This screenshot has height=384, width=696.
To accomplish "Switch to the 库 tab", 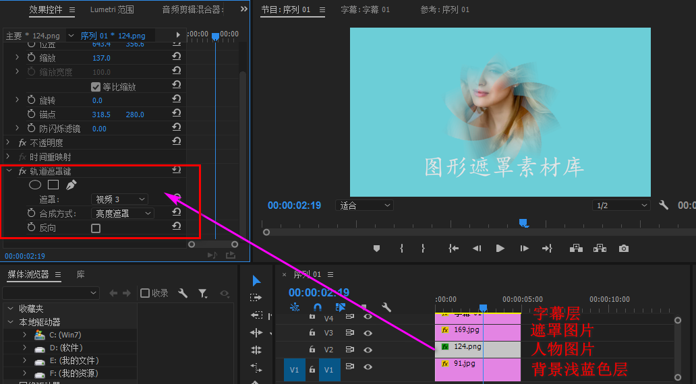I will (x=80, y=274).
